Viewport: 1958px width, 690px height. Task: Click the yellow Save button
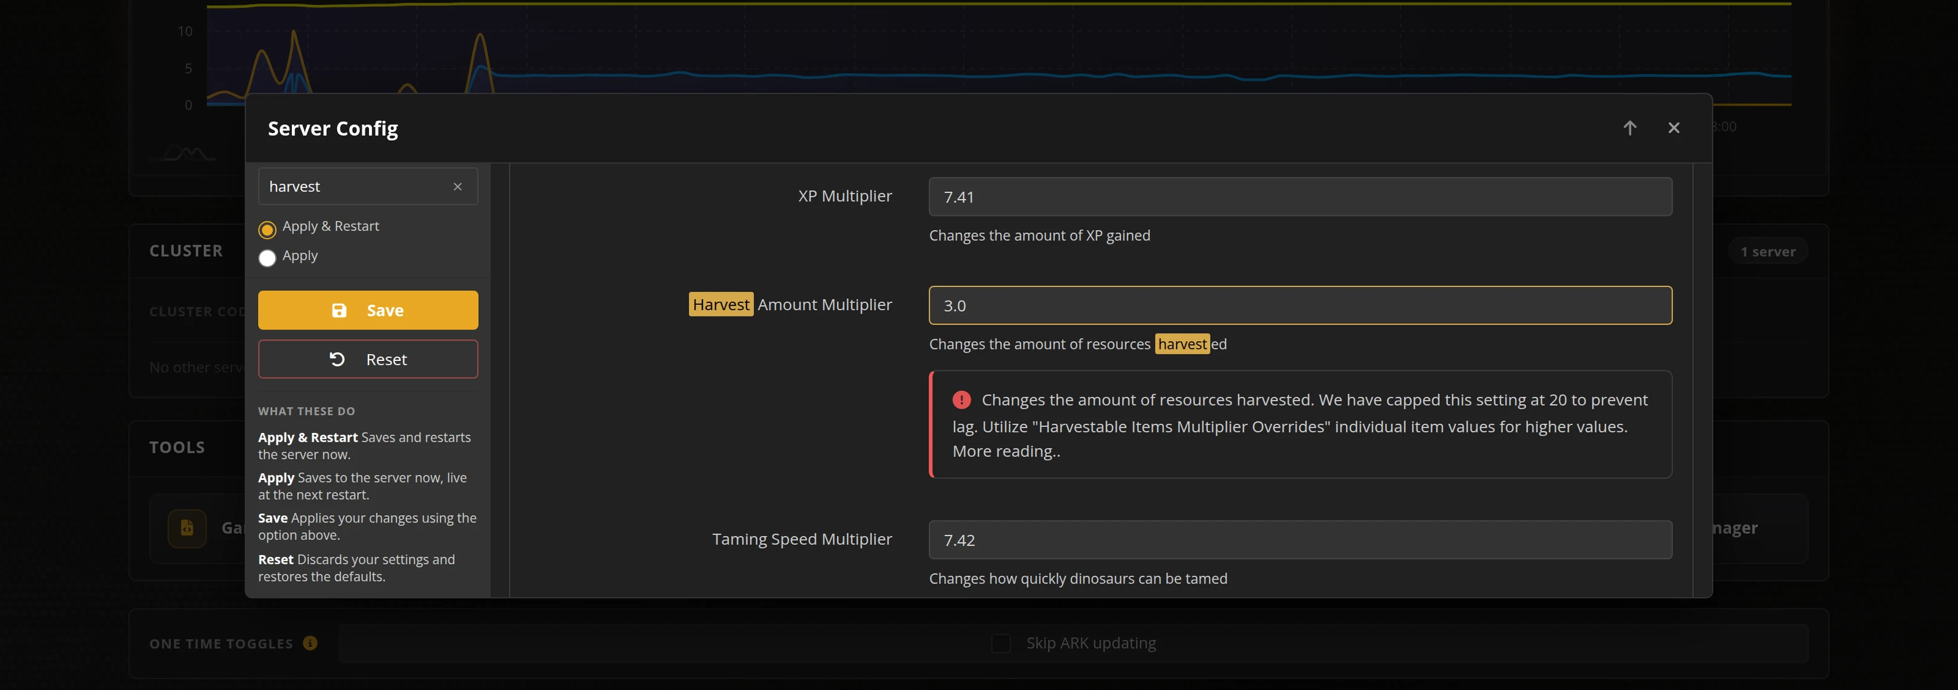pos(368,310)
